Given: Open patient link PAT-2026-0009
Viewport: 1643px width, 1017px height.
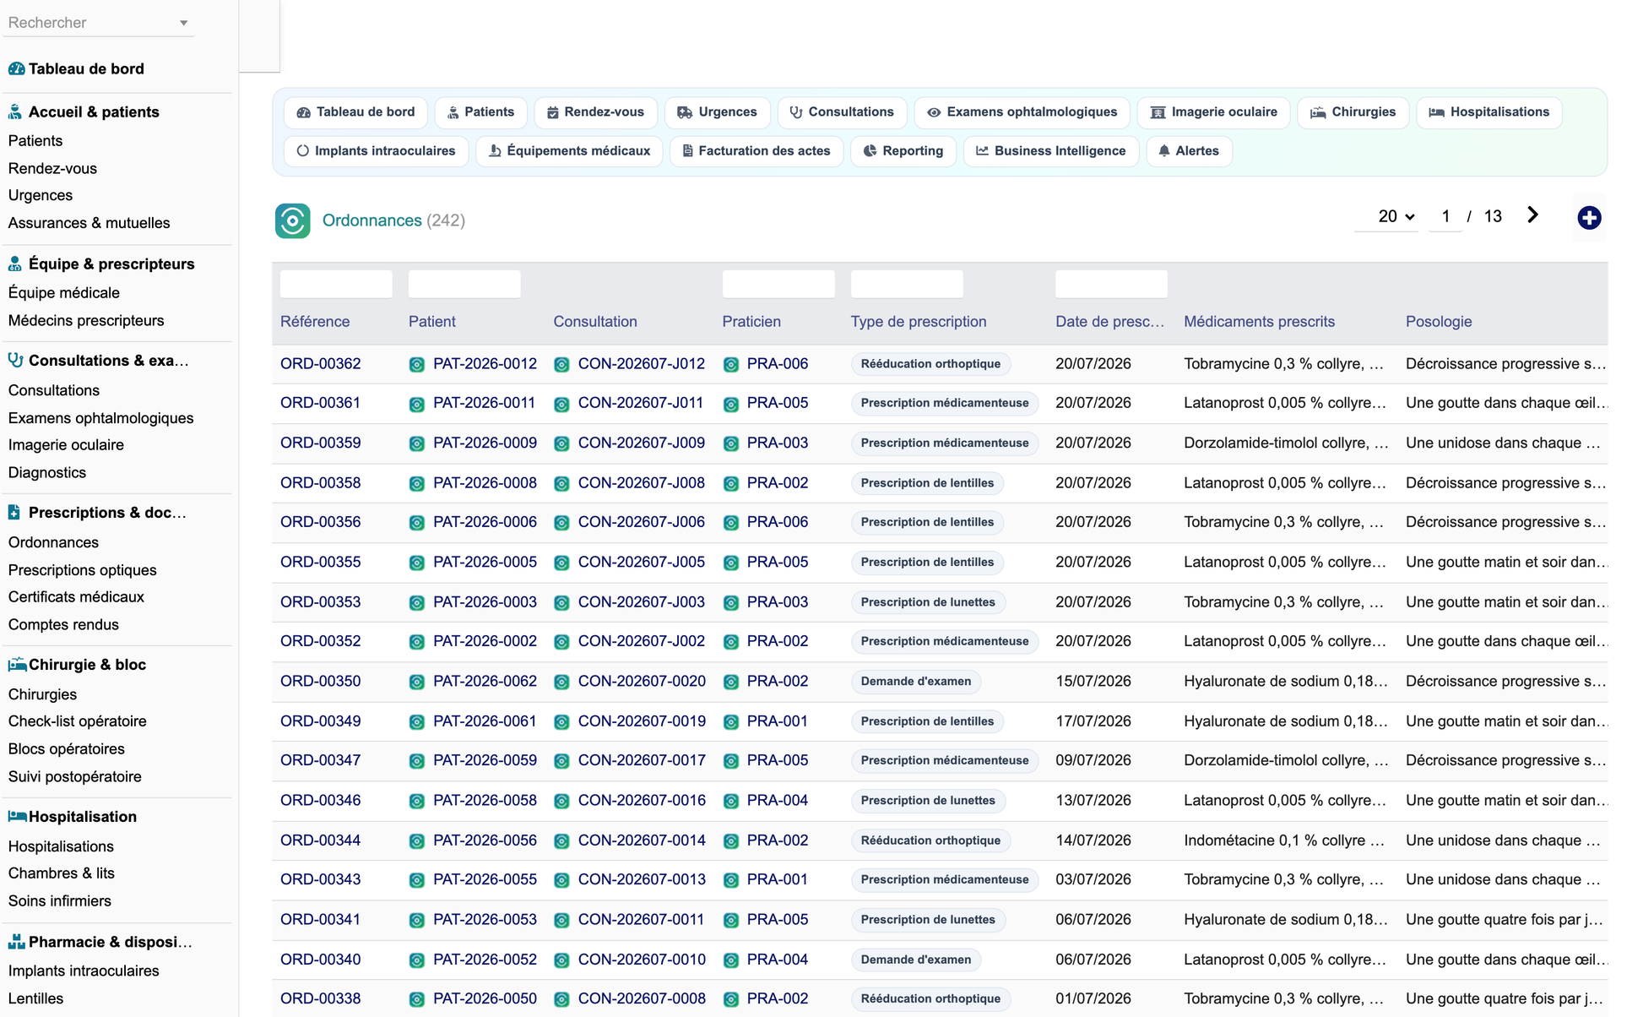Looking at the screenshot, I should pos(485,443).
